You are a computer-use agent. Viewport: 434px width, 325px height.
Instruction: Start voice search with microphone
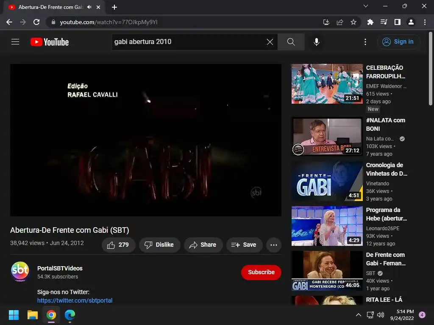(x=316, y=42)
